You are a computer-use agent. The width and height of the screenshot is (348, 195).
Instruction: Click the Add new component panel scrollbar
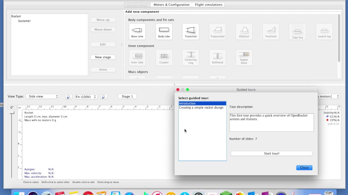click(x=339, y=38)
